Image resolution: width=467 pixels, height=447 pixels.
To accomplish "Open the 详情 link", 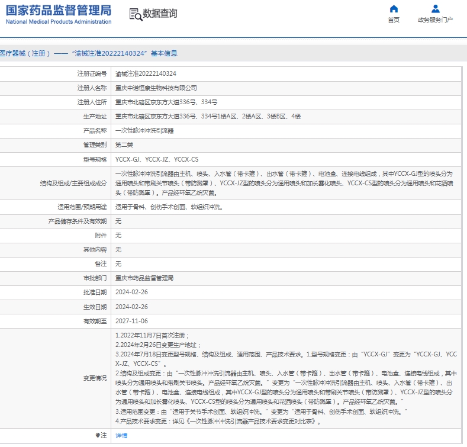I will (x=121, y=435).
